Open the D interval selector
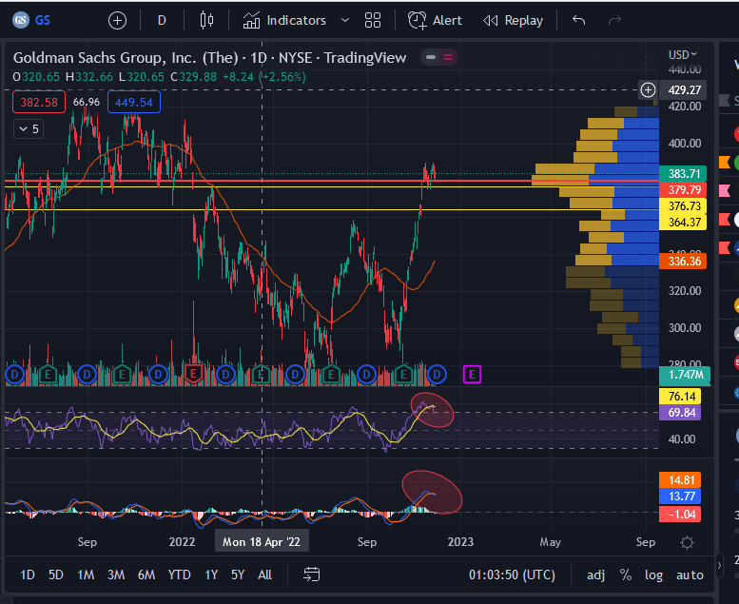739x604 pixels. tap(162, 20)
